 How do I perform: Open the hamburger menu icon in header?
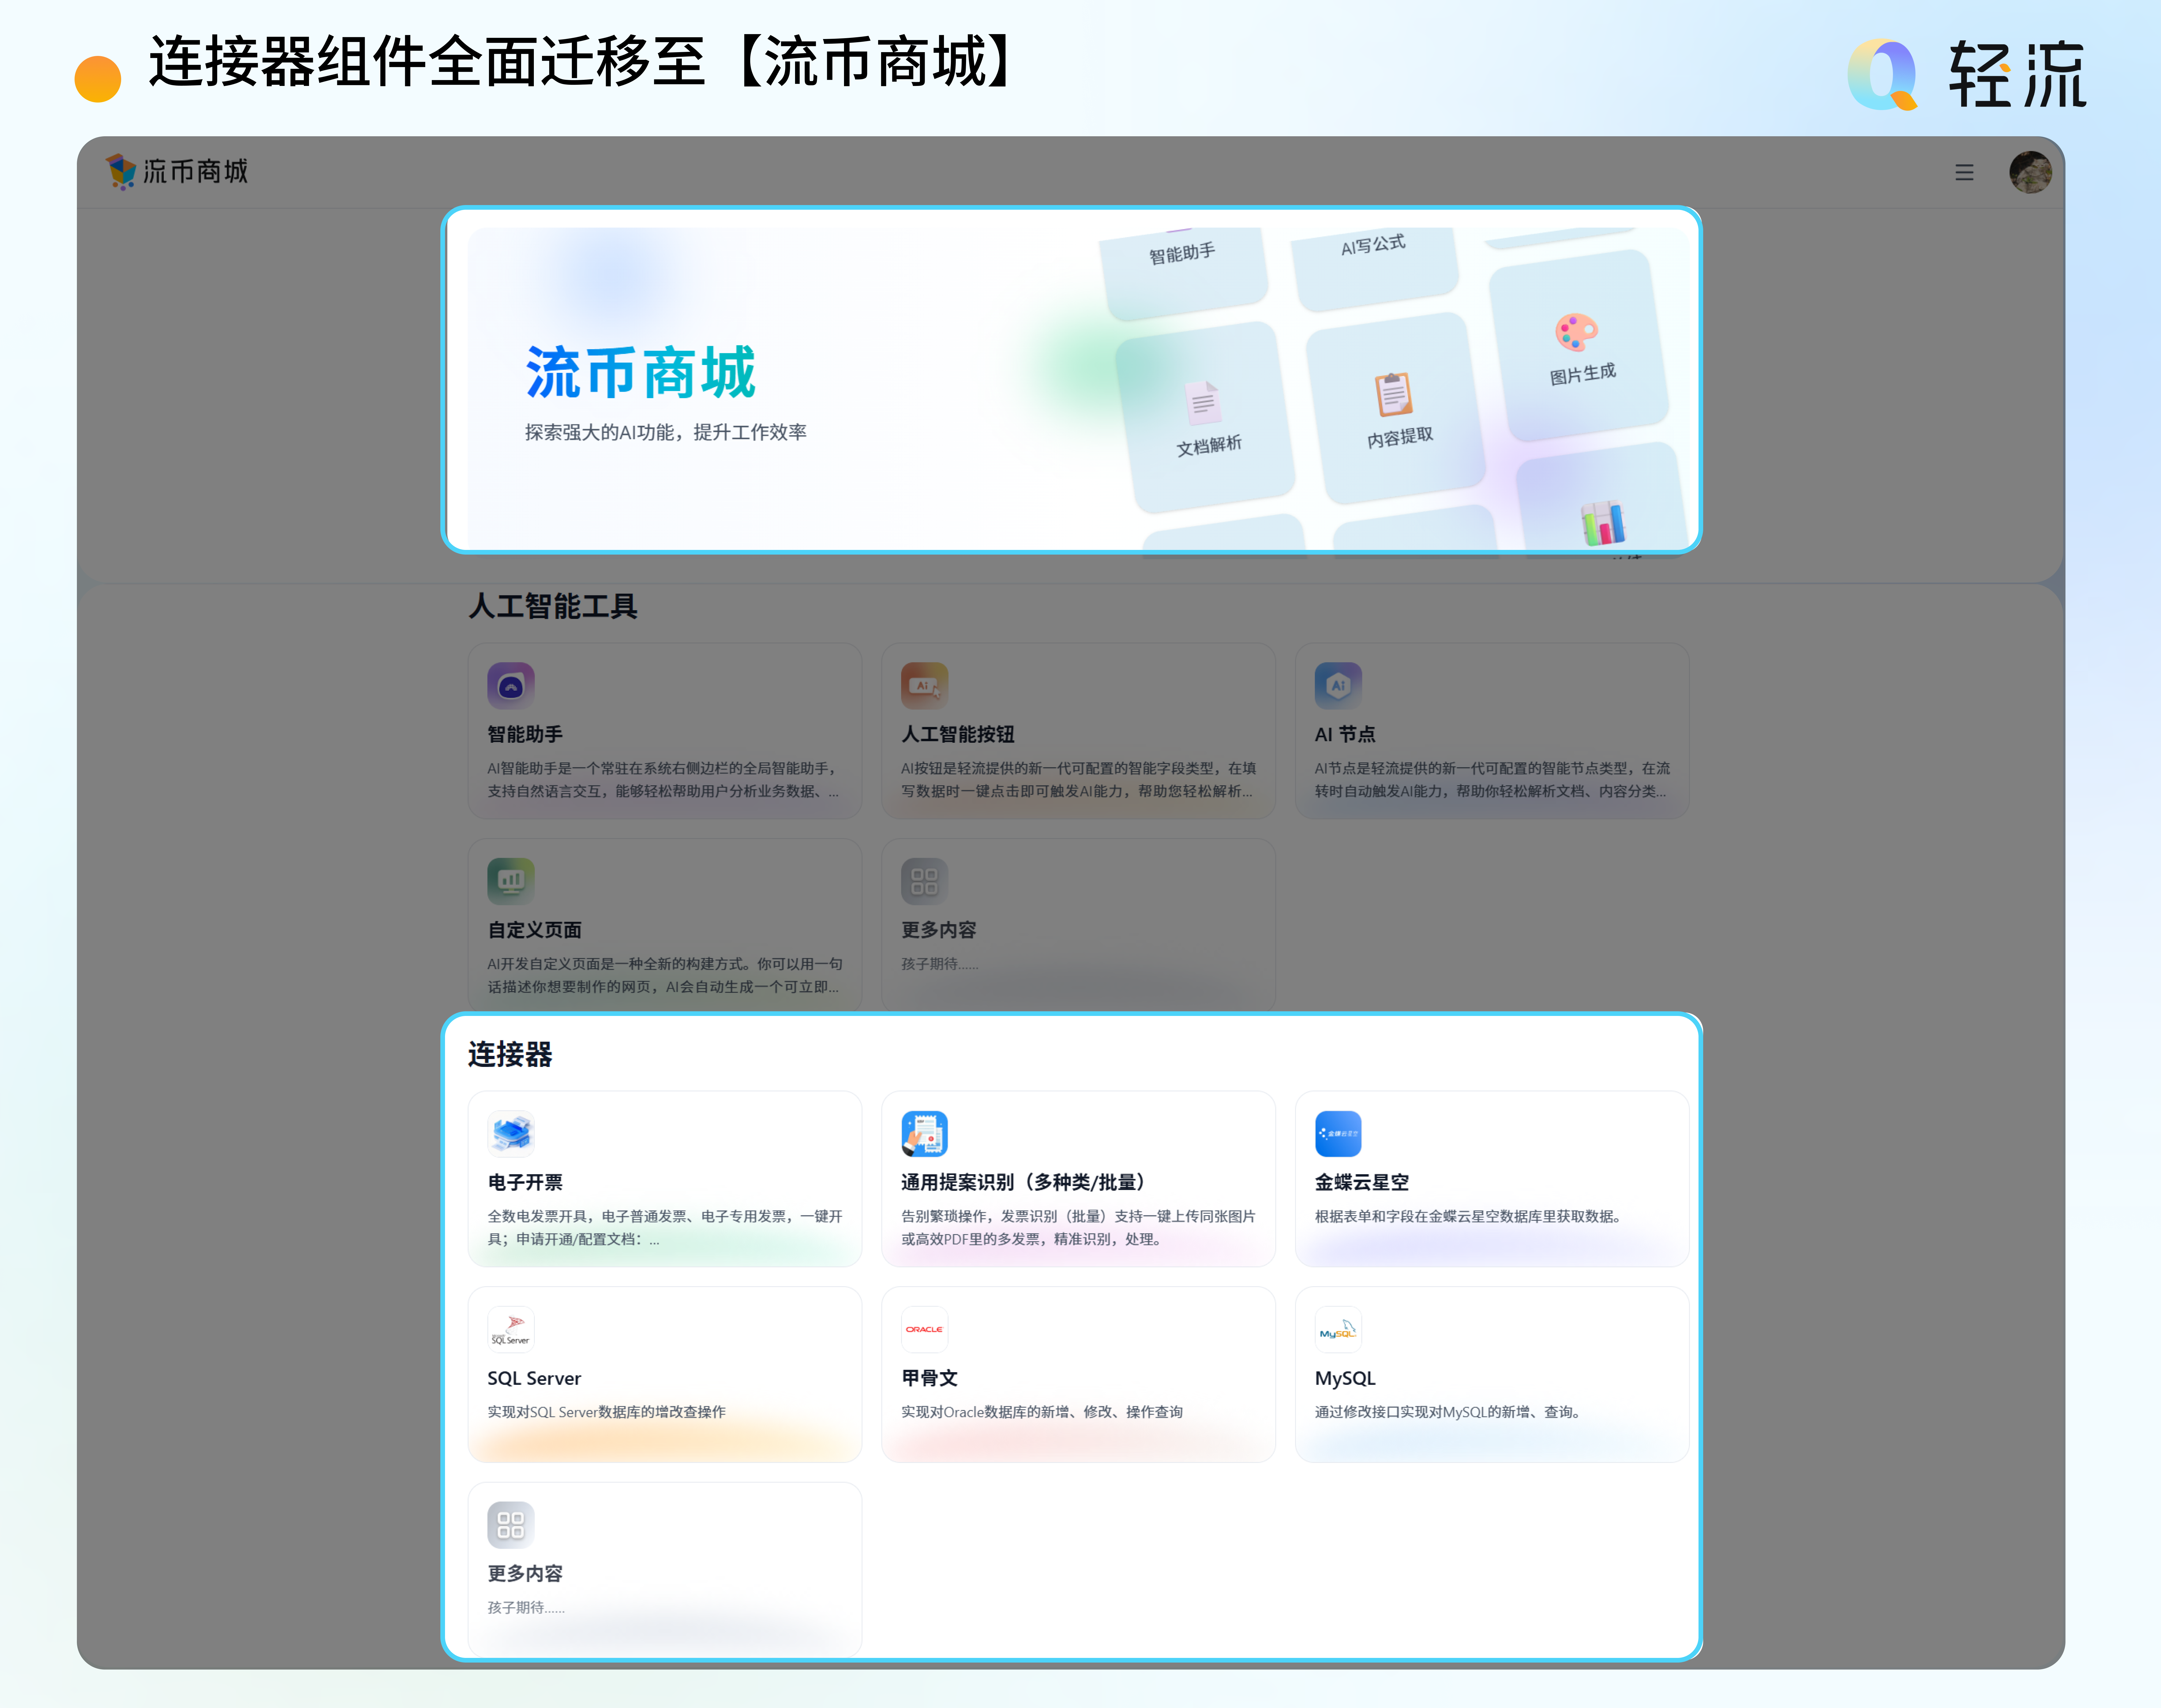[x=1964, y=172]
